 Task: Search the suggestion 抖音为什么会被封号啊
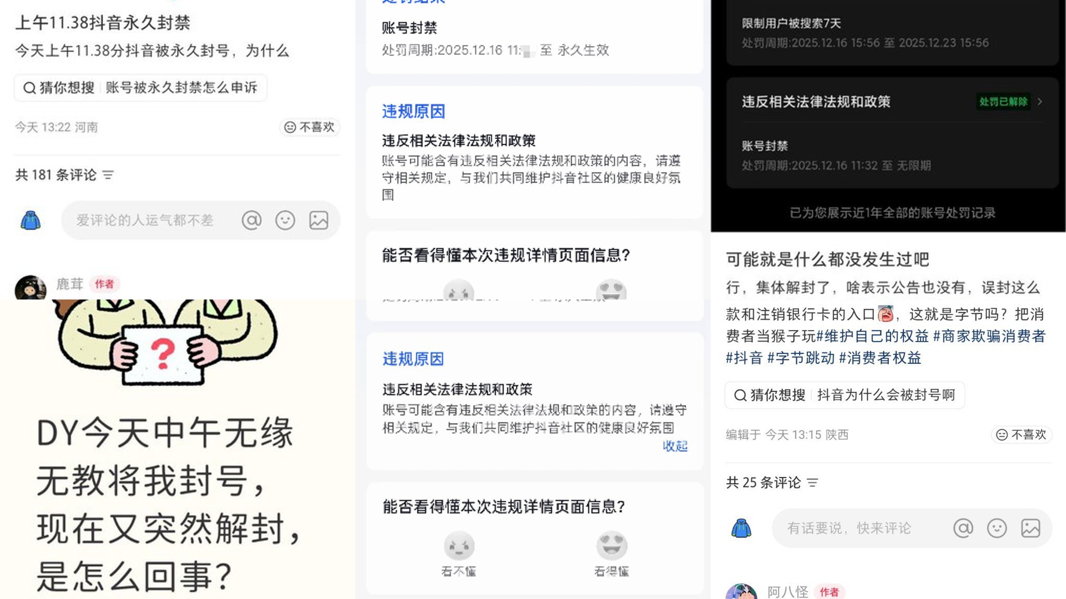pyautogui.click(x=886, y=395)
